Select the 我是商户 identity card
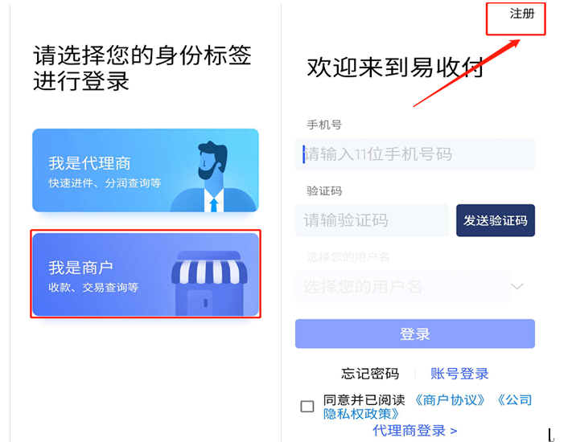This screenshot has width=572, height=442. point(146,274)
